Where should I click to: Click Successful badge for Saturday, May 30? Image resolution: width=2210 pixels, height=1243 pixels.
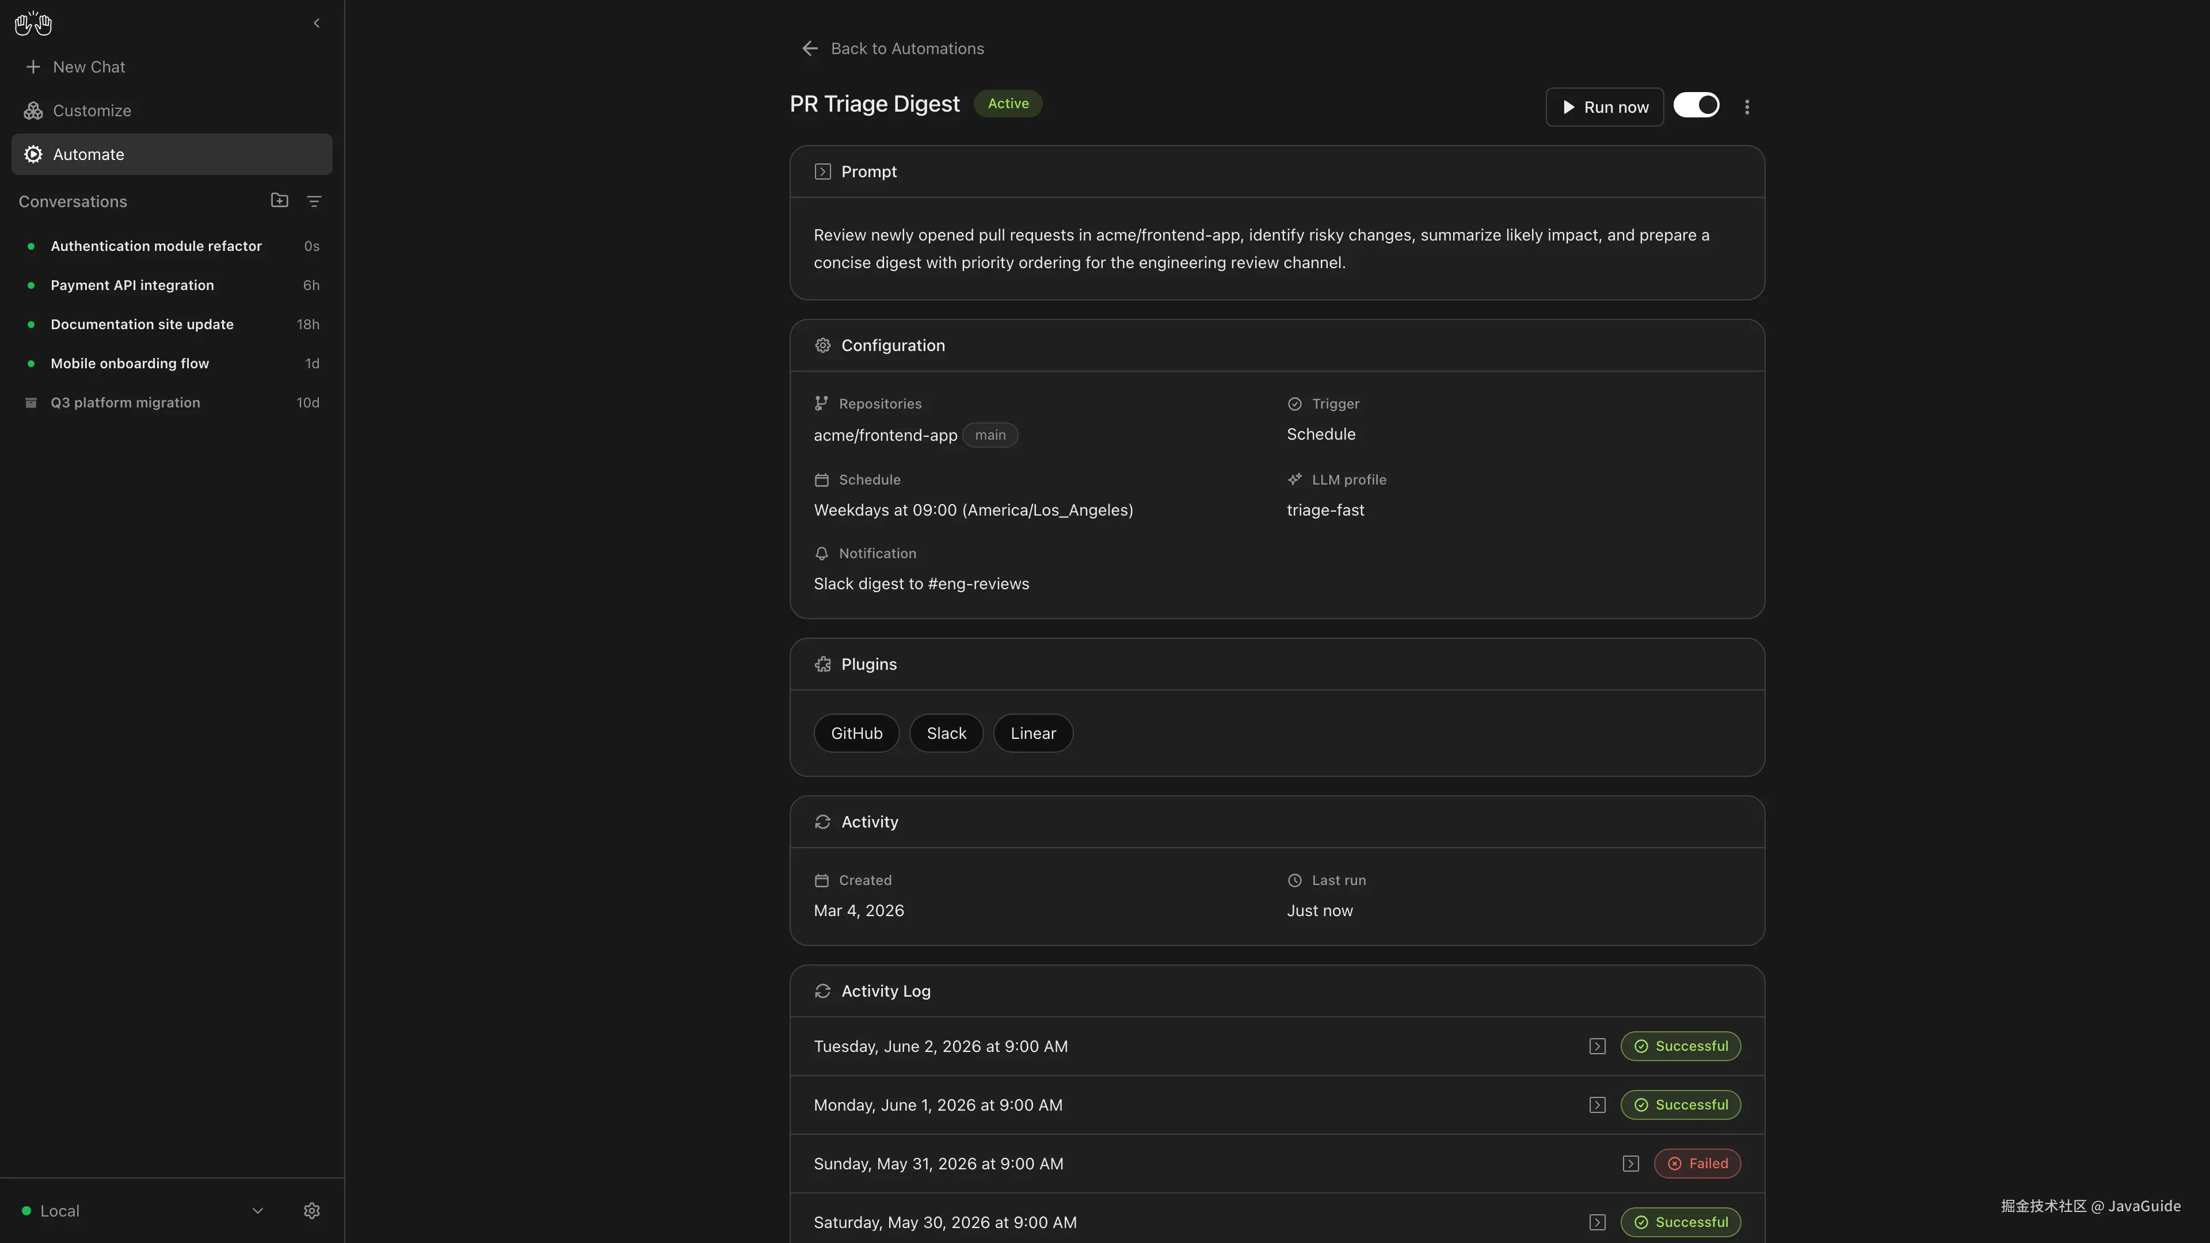point(1681,1222)
